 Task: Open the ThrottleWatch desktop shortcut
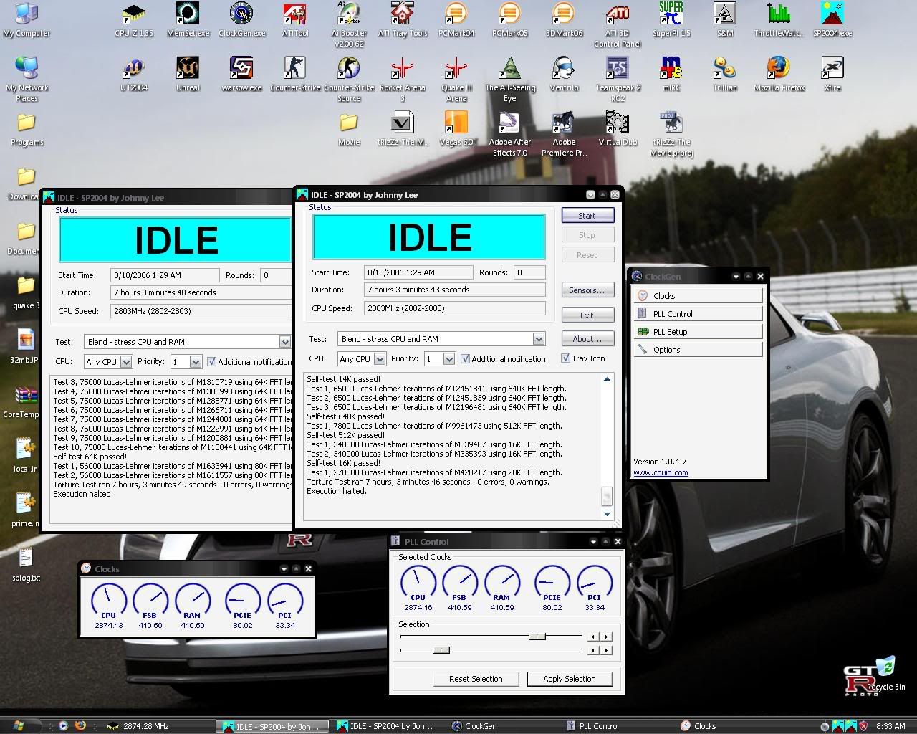(779, 19)
